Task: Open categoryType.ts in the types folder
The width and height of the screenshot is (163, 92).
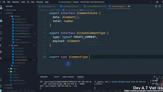Action: (21, 57)
